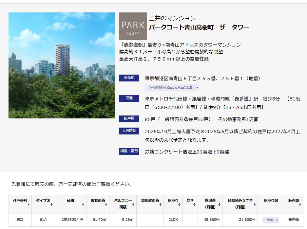Click the 総戸数 label badge
307x229 pixels.
[x=129, y=119]
